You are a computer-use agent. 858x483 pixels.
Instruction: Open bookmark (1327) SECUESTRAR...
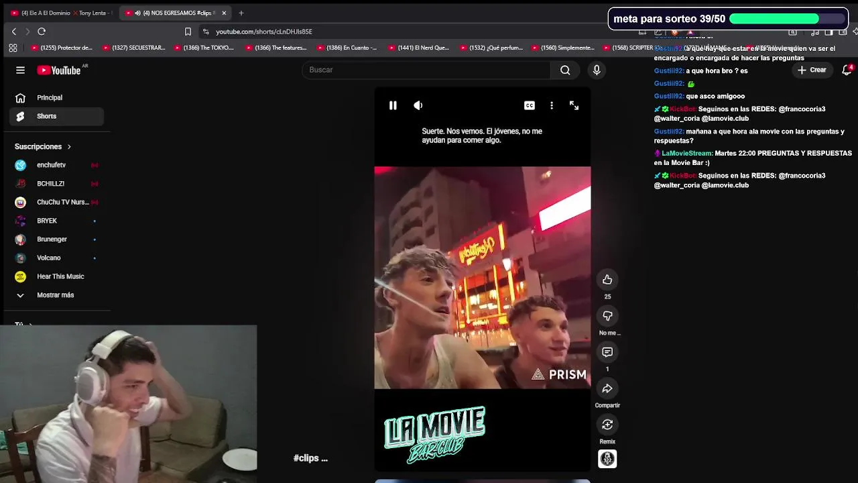click(x=133, y=48)
